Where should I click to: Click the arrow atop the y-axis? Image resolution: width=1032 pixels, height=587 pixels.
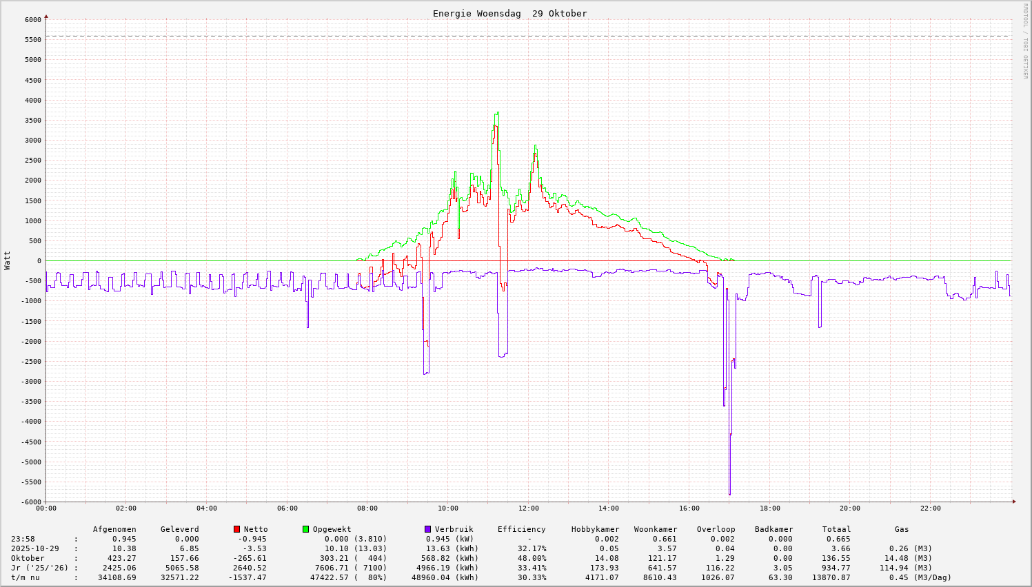click(46, 16)
